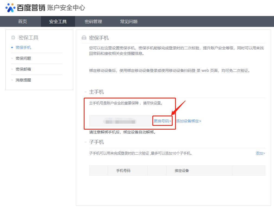Select 密保手机 in the sidebar

pos(23,47)
